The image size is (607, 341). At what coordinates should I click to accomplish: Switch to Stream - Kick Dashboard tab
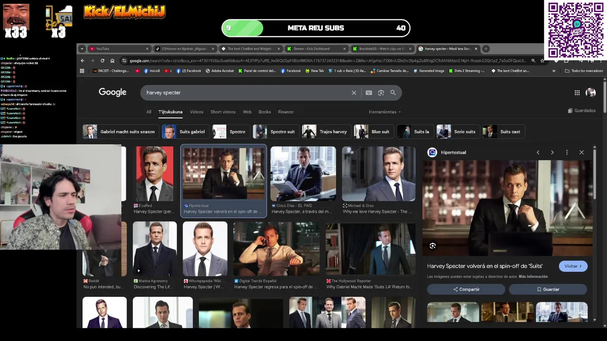tap(316, 49)
